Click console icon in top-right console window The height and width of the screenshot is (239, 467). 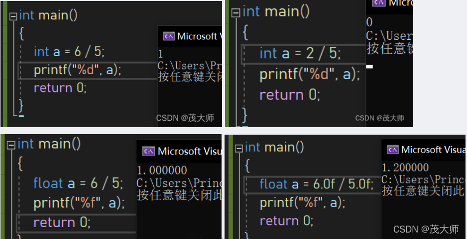[379, 2]
